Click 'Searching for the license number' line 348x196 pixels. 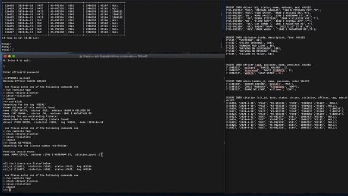[x=35, y=146]
